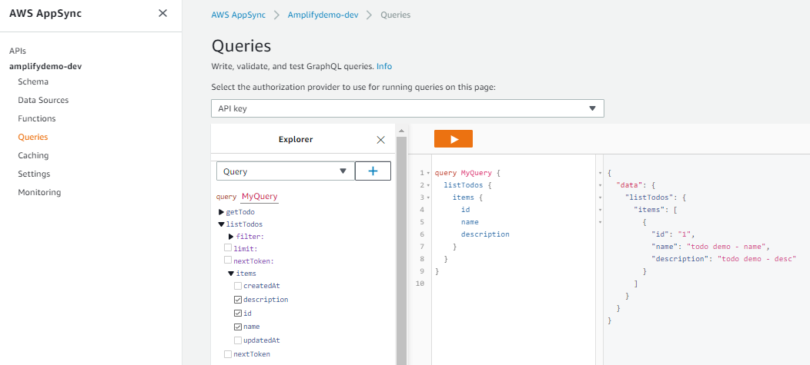Uncheck the id field
Screen dimensions: 810x365
coord(238,313)
